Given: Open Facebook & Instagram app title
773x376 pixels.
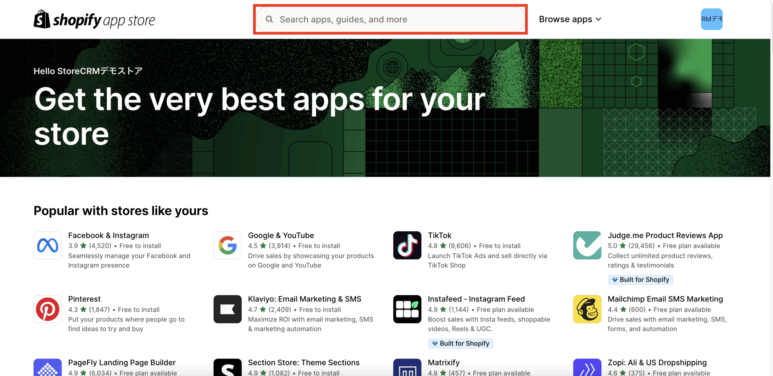Looking at the screenshot, I should pos(108,235).
